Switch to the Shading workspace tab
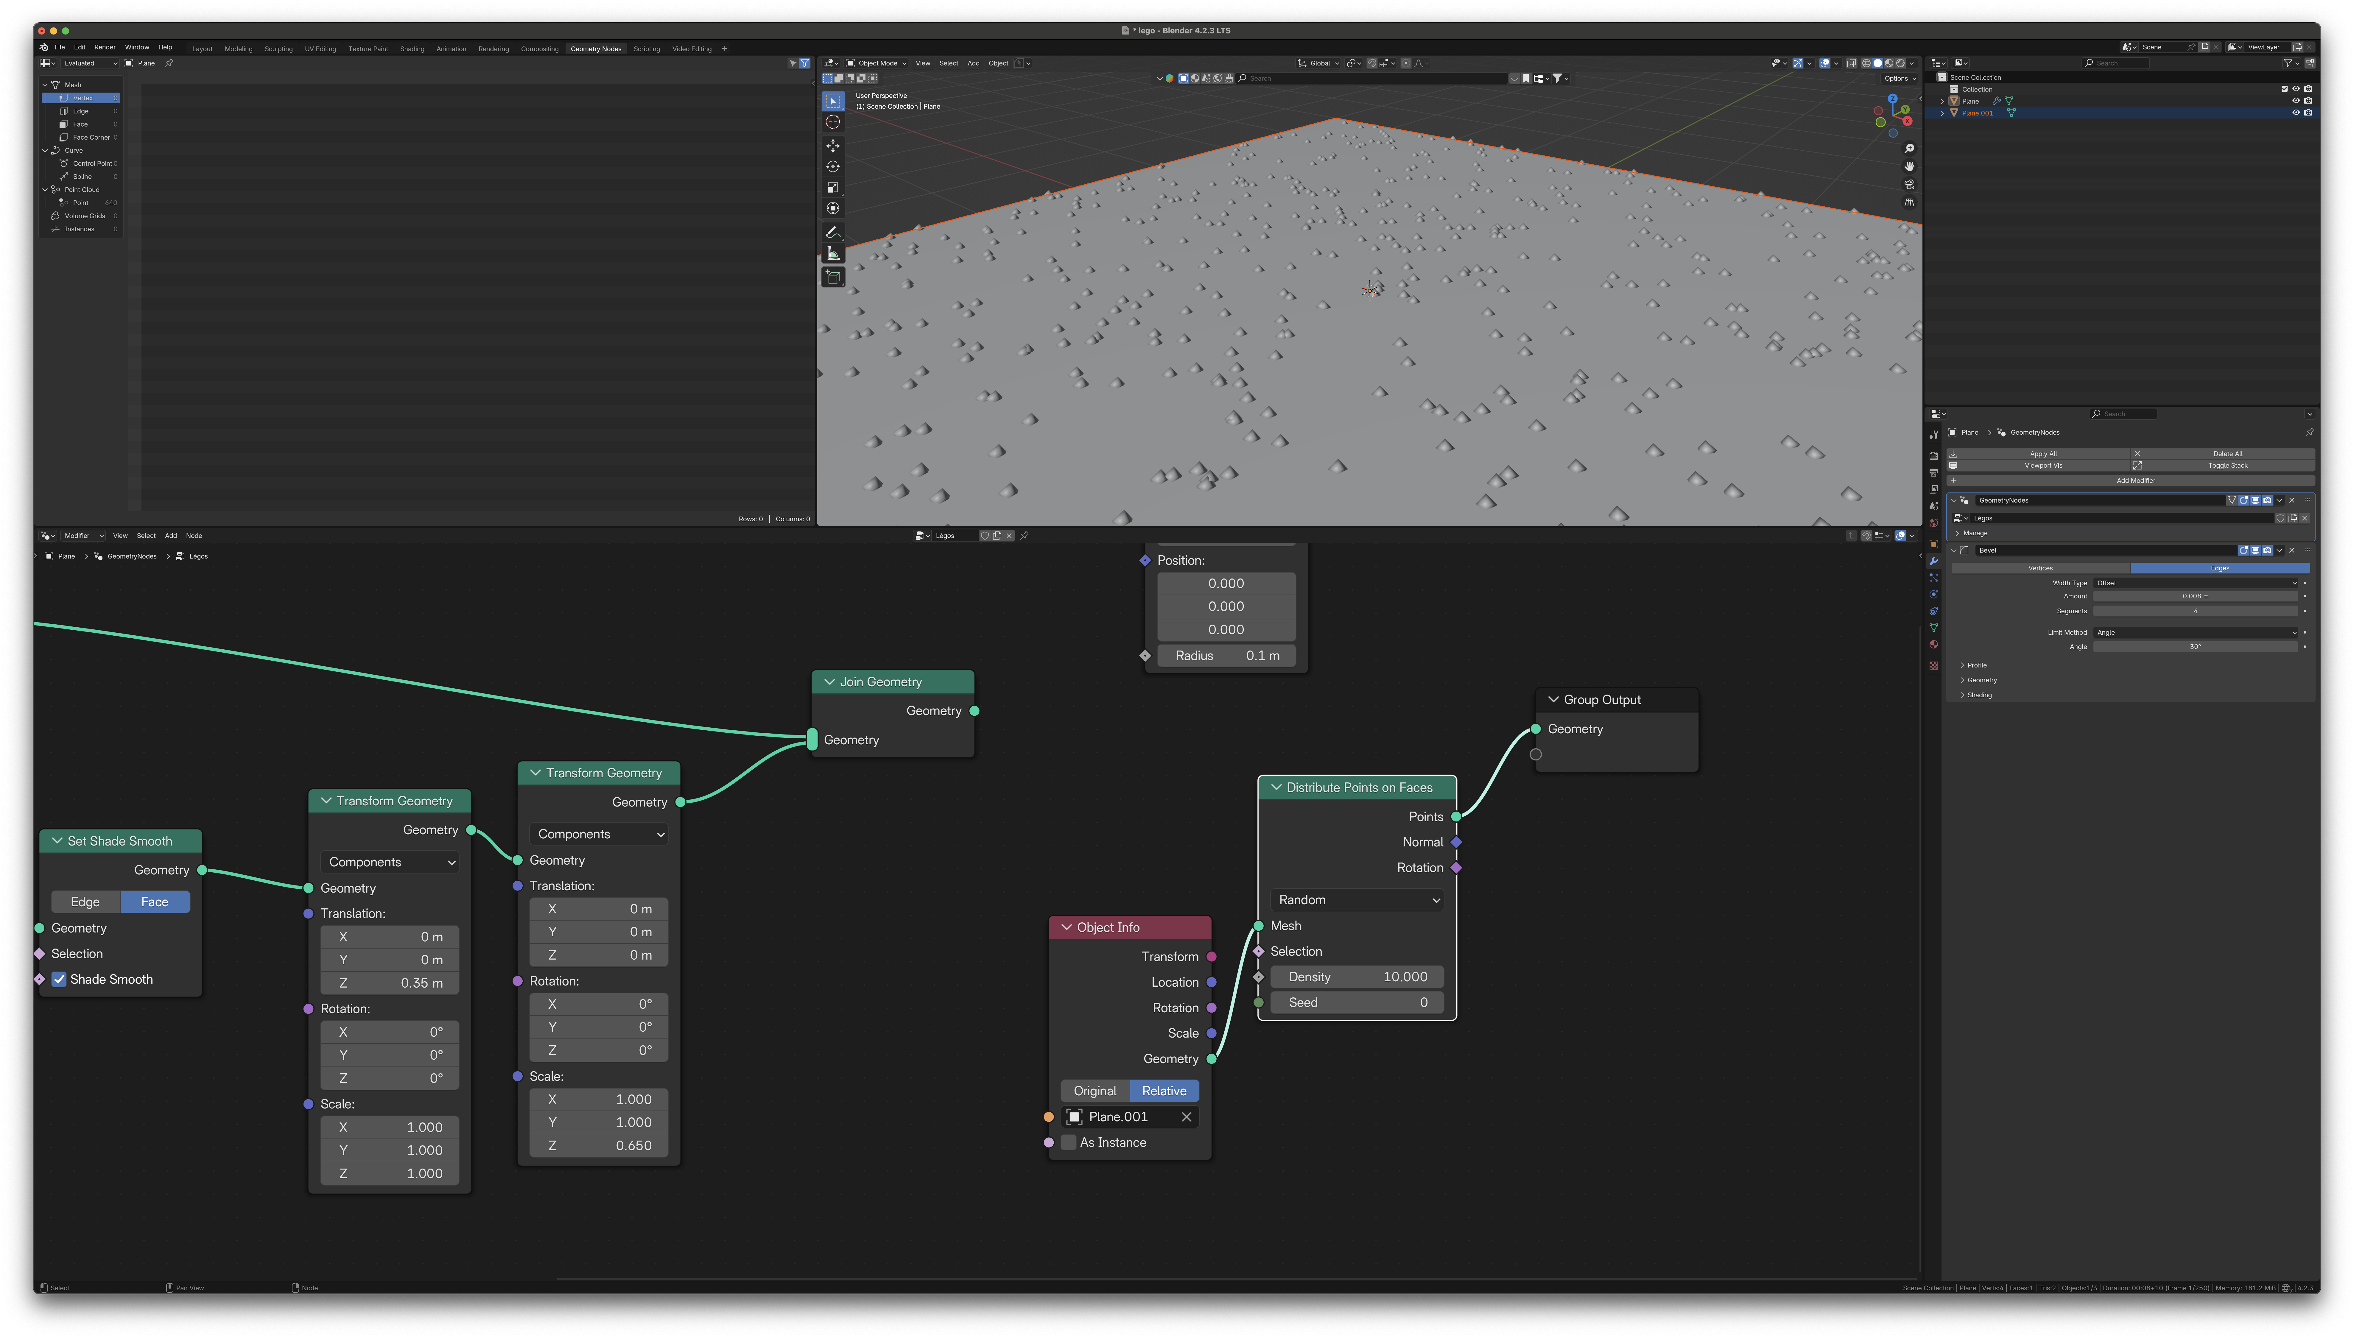Image resolution: width=2354 pixels, height=1338 pixels. [x=412, y=49]
